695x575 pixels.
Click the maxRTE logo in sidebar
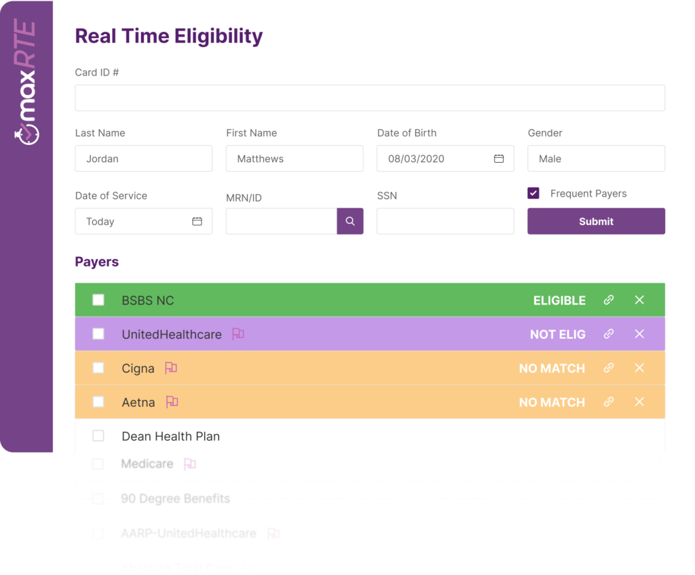tap(26, 81)
